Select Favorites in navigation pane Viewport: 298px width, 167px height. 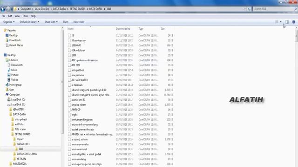point(12,30)
